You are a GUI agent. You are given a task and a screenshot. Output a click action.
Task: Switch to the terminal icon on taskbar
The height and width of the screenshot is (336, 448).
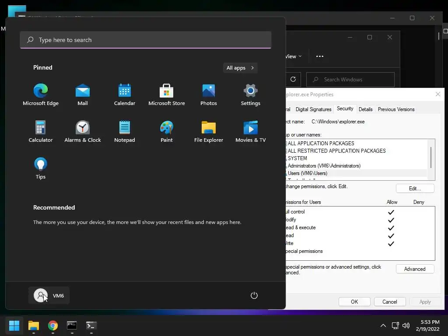91,325
